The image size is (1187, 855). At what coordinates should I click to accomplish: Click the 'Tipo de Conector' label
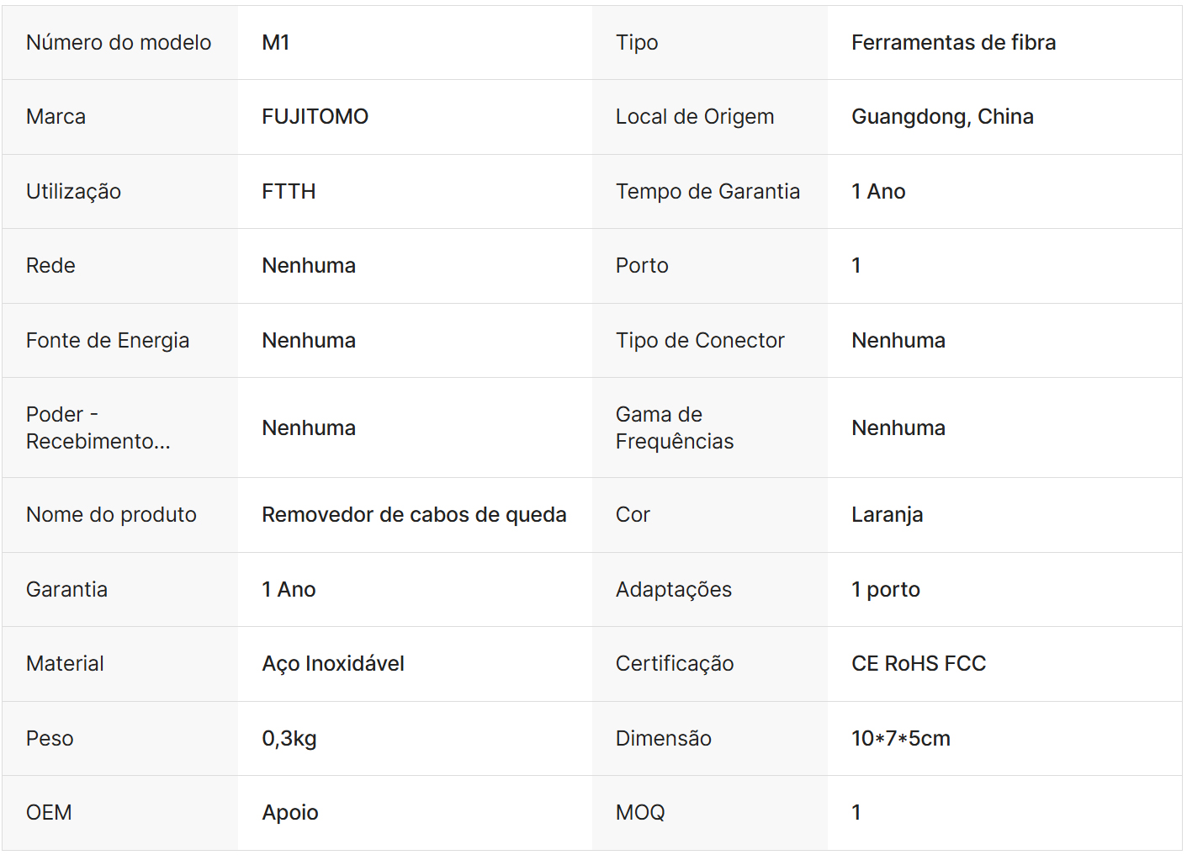[700, 341]
